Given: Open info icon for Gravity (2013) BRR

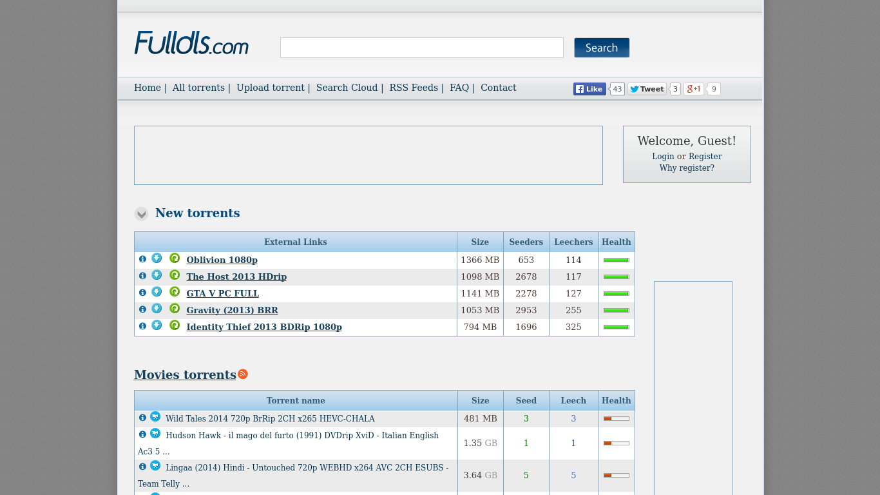Looking at the screenshot, I should click(142, 309).
